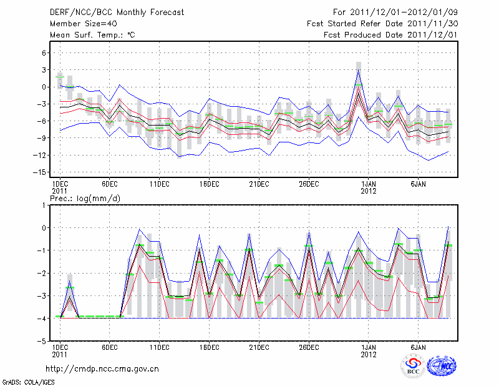Click the NCC globe logo

tap(442, 366)
